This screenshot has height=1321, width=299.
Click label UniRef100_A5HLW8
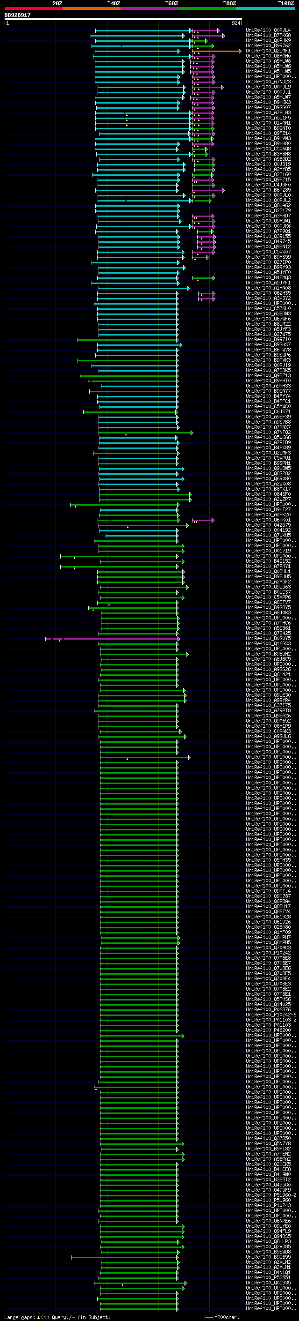[268, 61]
